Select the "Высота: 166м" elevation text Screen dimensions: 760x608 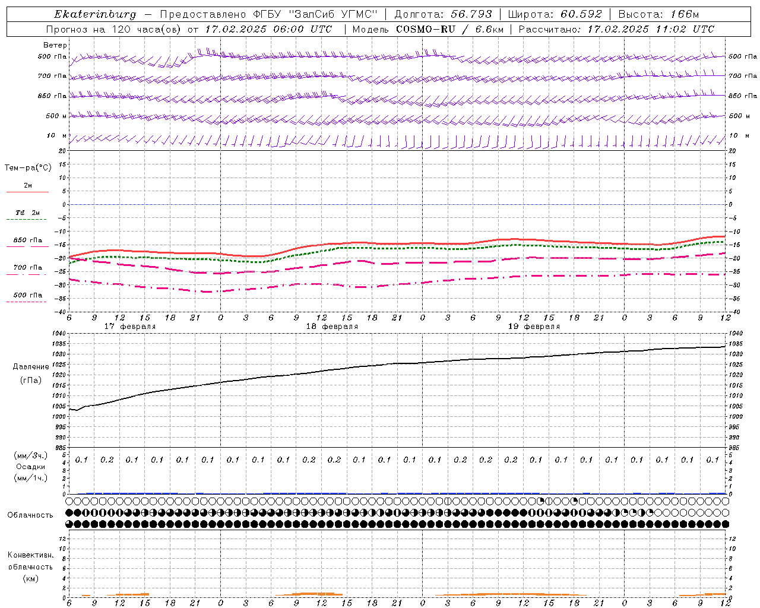[658, 14]
